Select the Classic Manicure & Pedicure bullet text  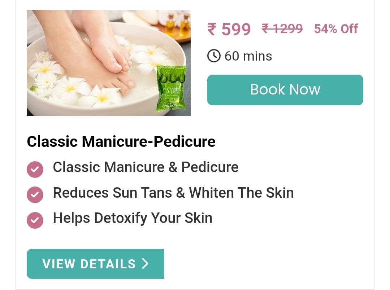tap(146, 167)
